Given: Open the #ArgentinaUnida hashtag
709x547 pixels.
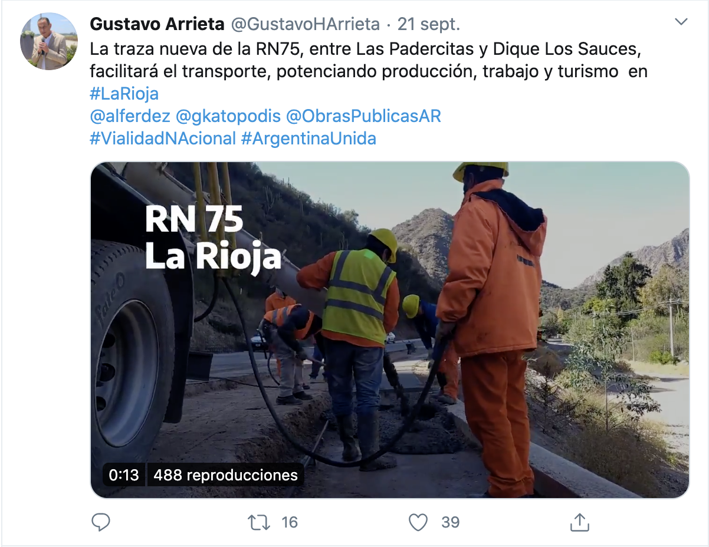Looking at the screenshot, I should pos(308,139).
